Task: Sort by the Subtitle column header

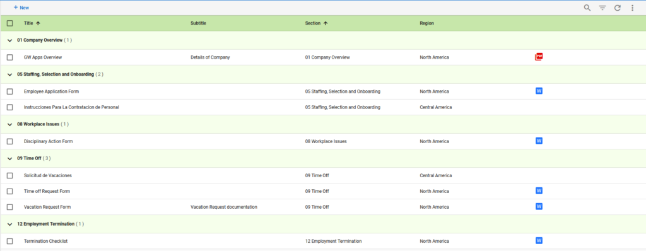Action: coord(198,23)
